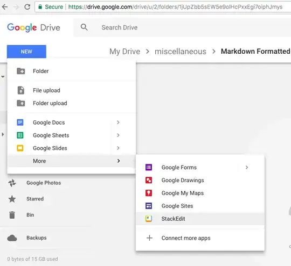This screenshot has width=291, height=266.
Task: Click the blue NEW button
Action: [26, 52]
